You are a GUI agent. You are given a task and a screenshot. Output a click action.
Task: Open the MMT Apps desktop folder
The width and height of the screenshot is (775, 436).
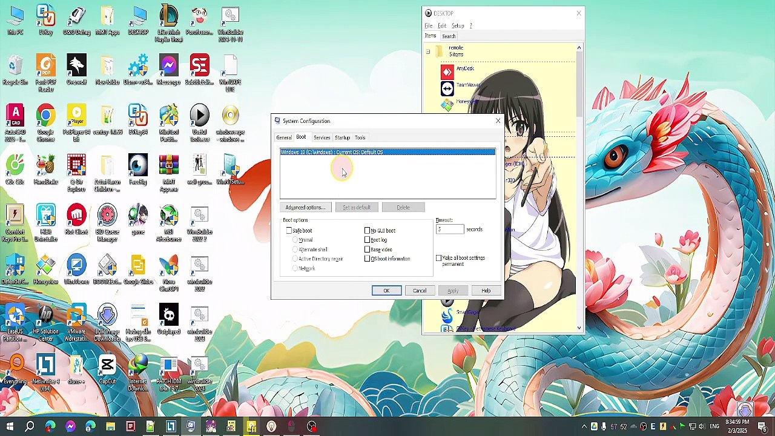(x=107, y=20)
